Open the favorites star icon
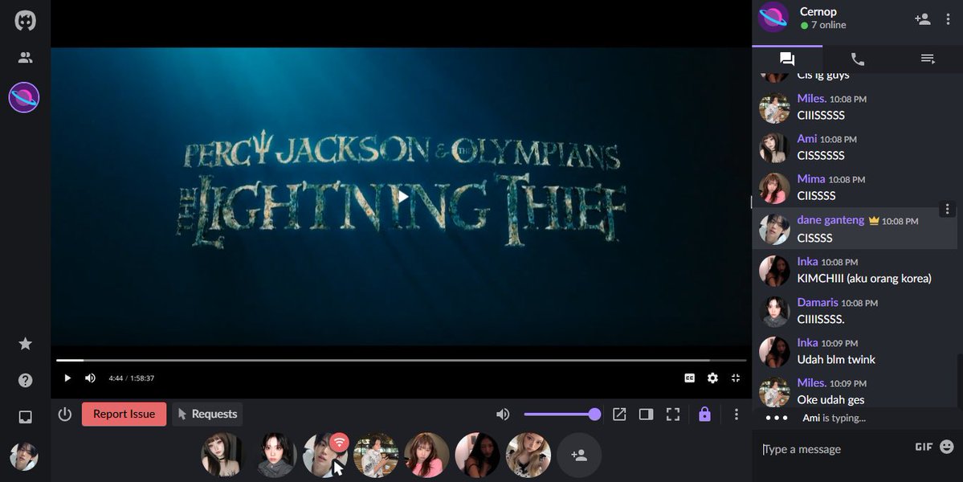The image size is (963, 482). click(25, 344)
